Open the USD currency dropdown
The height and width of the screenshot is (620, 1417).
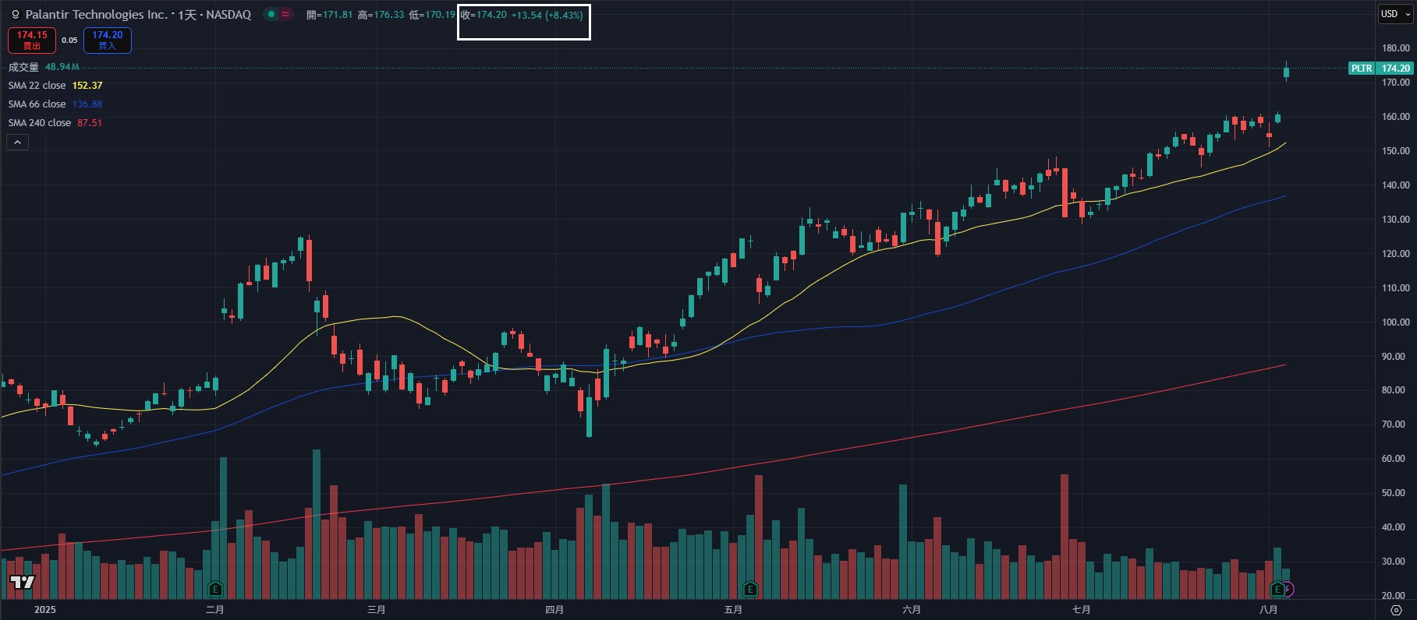pos(1395,14)
